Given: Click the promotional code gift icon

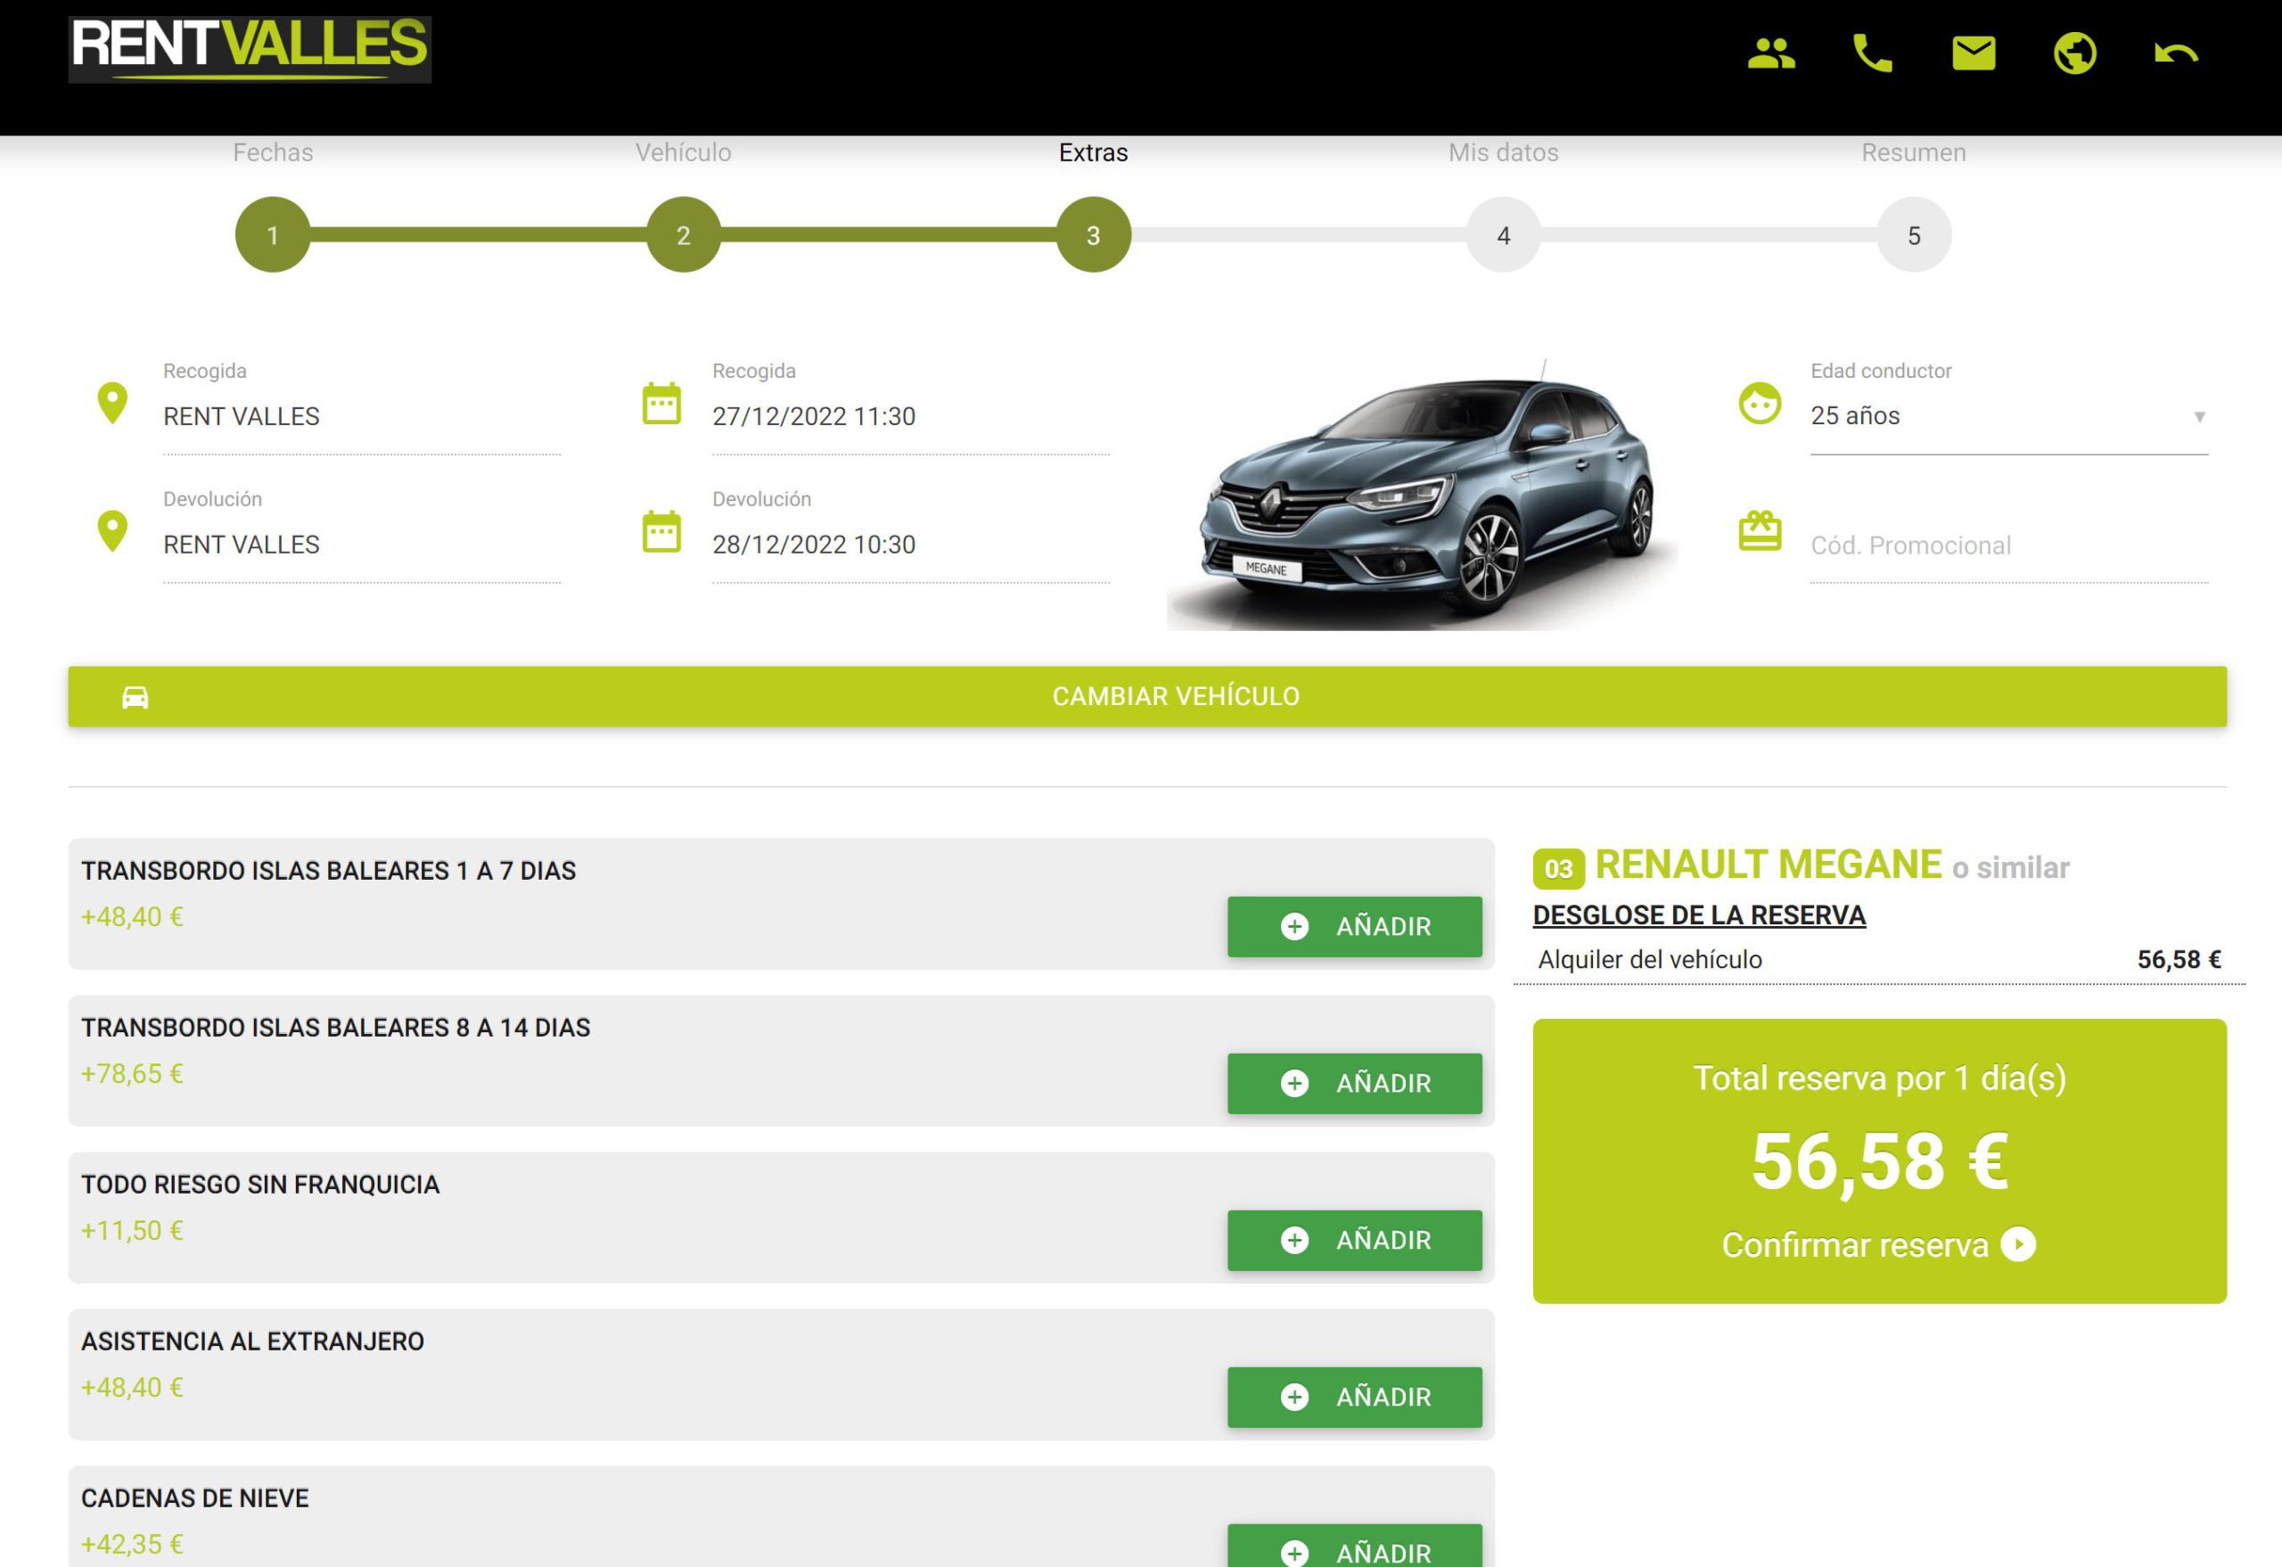Looking at the screenshot, I should point(1760,531).
